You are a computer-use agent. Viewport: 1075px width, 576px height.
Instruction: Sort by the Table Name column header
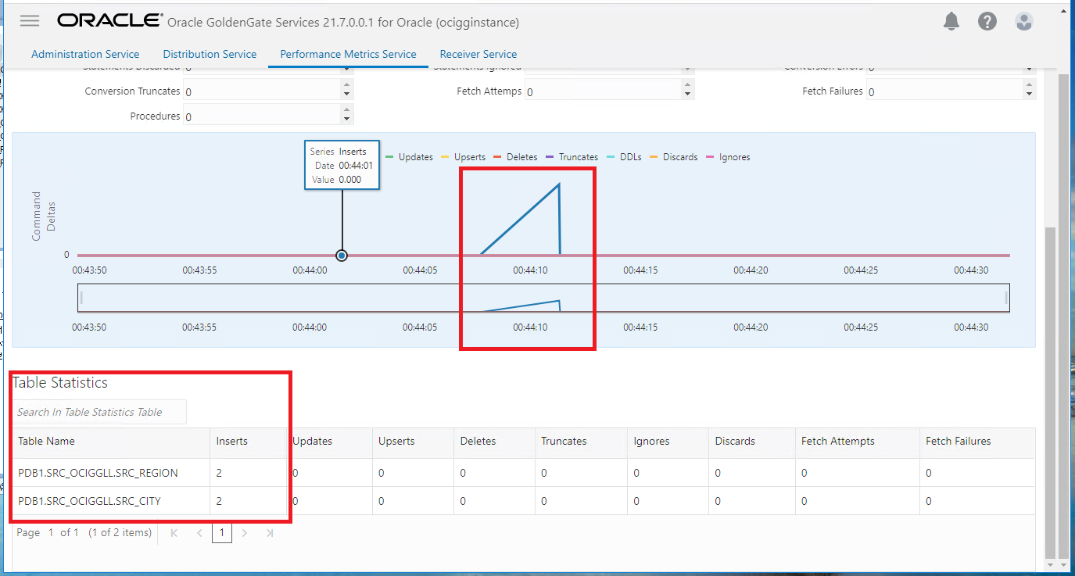111,442
